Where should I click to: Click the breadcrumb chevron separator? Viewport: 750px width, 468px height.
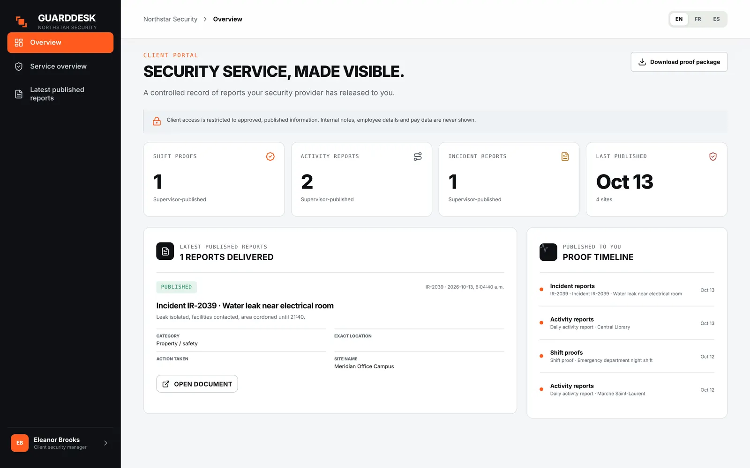click(205, 19)
